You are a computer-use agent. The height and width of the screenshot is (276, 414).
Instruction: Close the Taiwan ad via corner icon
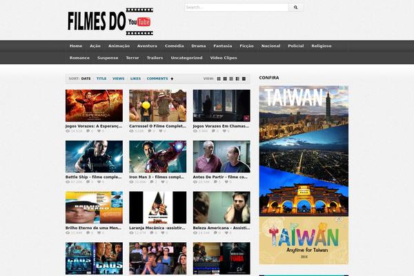click(346, 88)
